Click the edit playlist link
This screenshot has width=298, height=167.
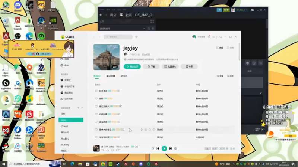(219, 48)
